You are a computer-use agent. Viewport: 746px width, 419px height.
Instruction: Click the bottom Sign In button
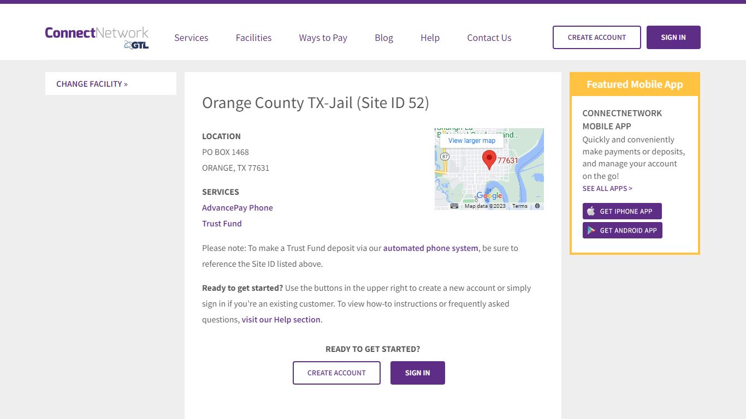[418, 373]
